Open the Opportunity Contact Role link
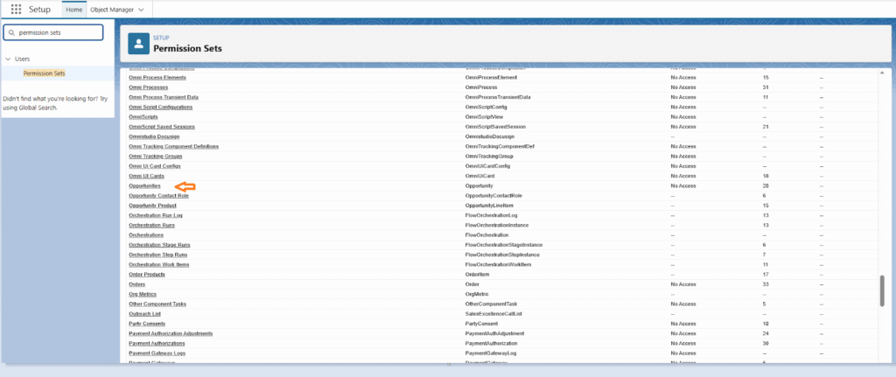896x377 pixels. [158, 195]
